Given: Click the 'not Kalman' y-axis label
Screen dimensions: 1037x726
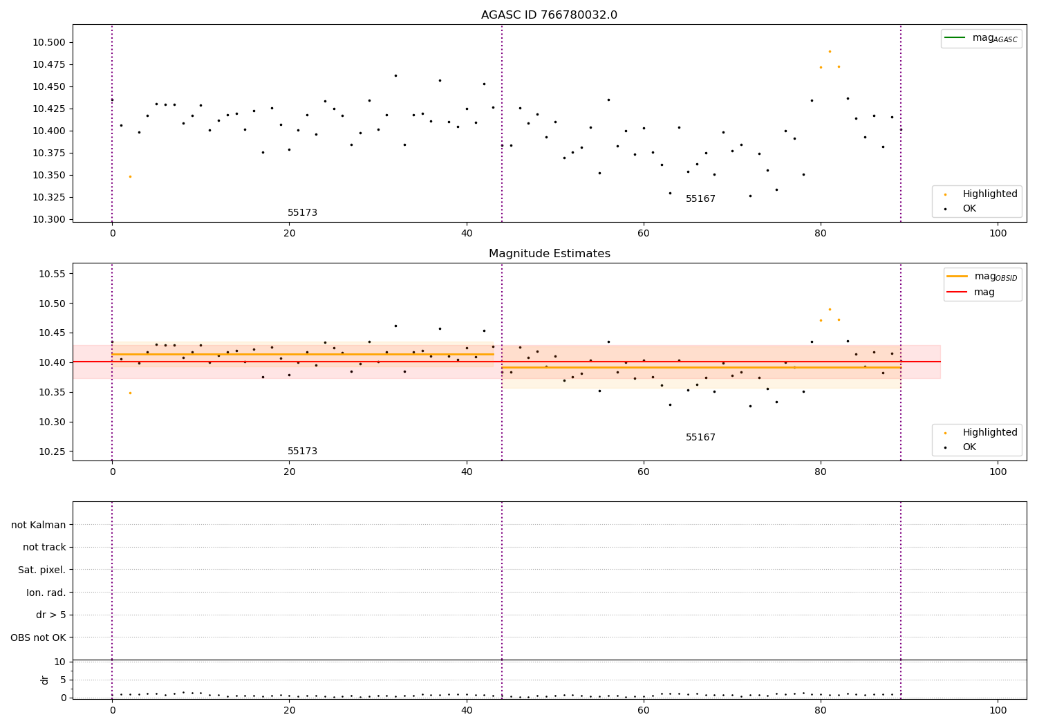Looking at the screenshot, I should tap(39, 525).
